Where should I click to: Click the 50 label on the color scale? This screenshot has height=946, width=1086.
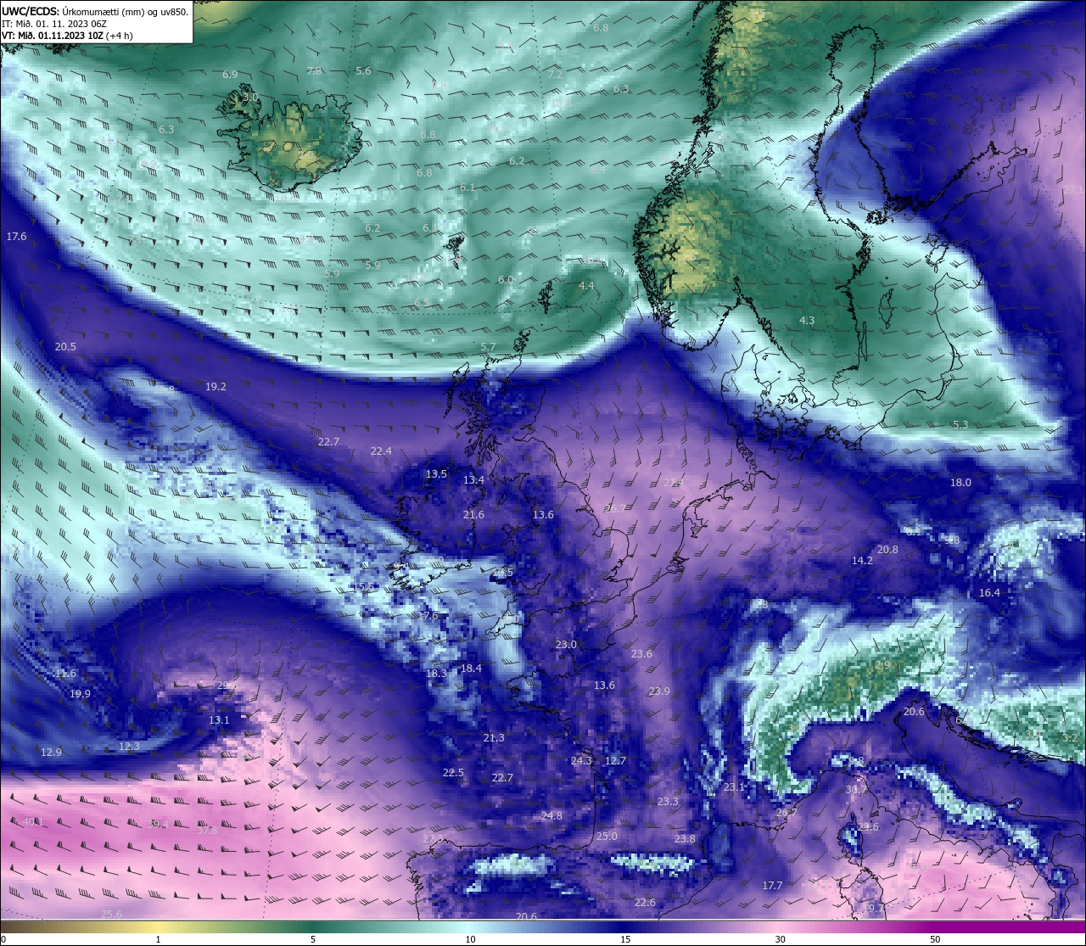point(935,939)
